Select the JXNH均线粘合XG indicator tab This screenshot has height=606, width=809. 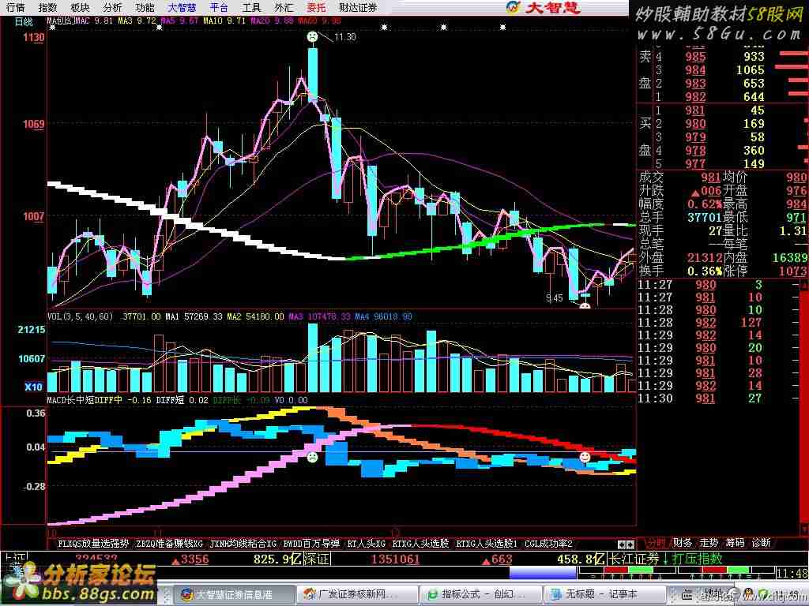pyautogui.click(x=243, y=543)
